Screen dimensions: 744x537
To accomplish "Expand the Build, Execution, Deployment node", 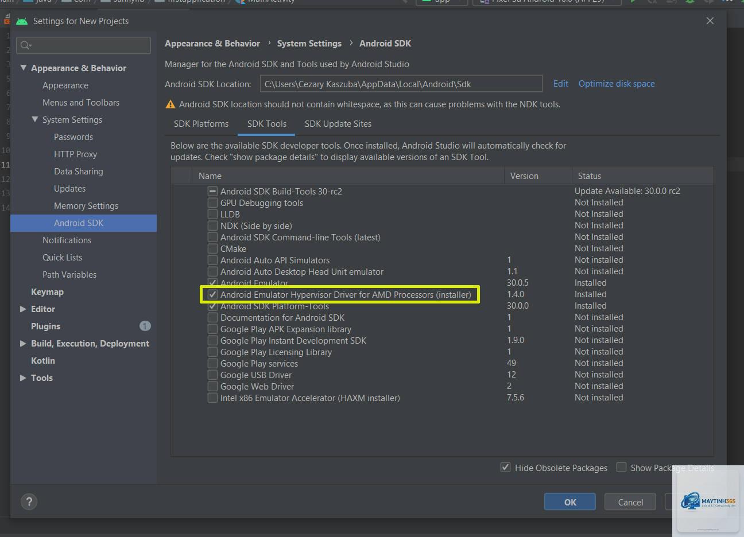I will point(24,343).
